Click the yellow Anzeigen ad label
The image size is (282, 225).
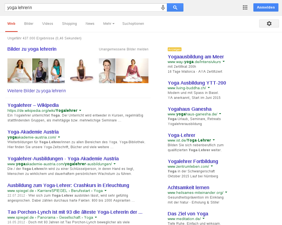(174, 49)
